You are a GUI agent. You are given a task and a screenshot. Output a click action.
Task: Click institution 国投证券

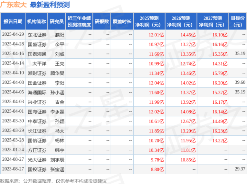tap(37, 169)
